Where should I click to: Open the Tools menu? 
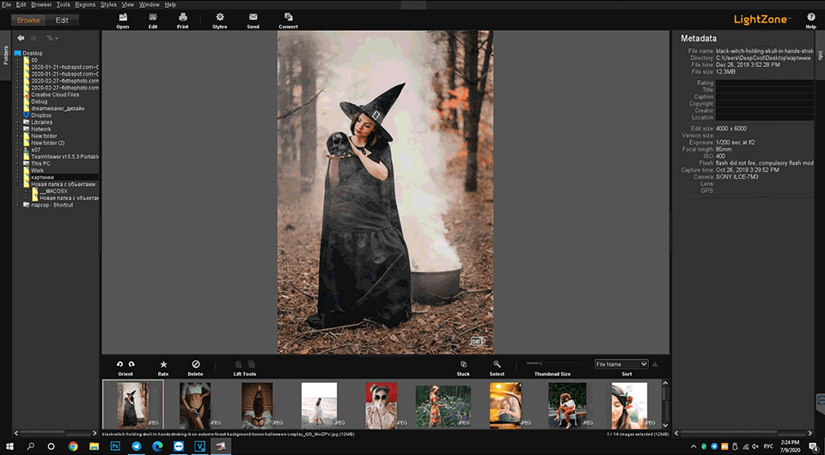[63, 4]
